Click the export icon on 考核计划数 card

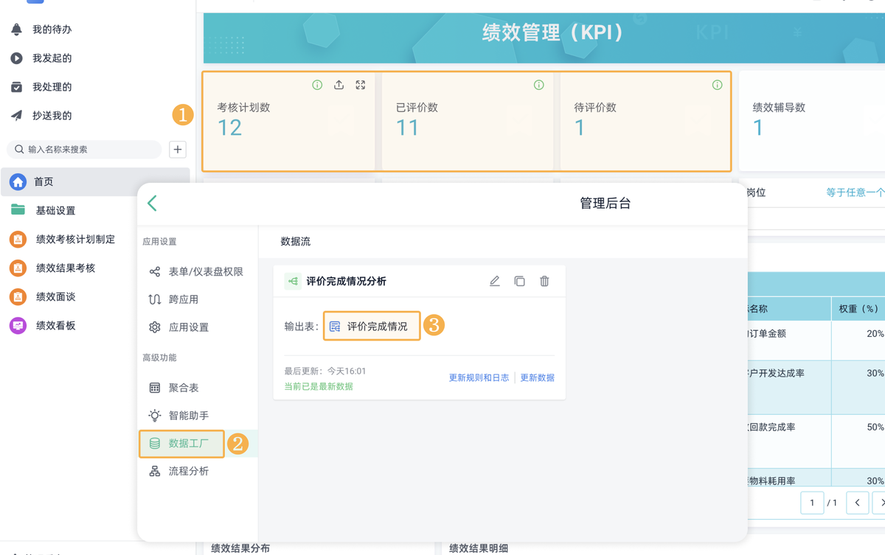339,85
